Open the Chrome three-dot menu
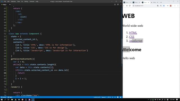The image size is (180, 101). 178,6
